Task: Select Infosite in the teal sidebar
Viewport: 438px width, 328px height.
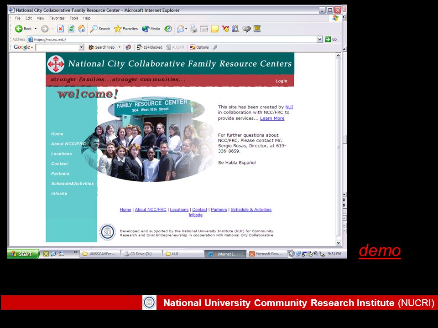Action: (59, 194)
